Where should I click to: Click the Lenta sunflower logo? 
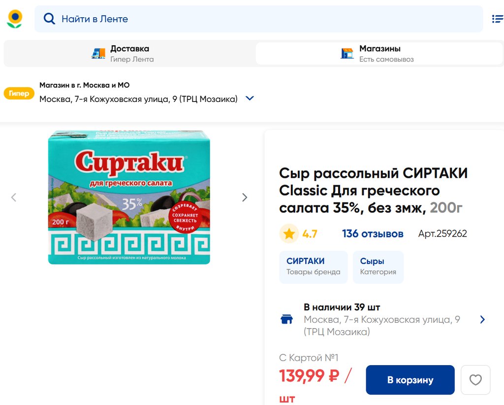15,19
